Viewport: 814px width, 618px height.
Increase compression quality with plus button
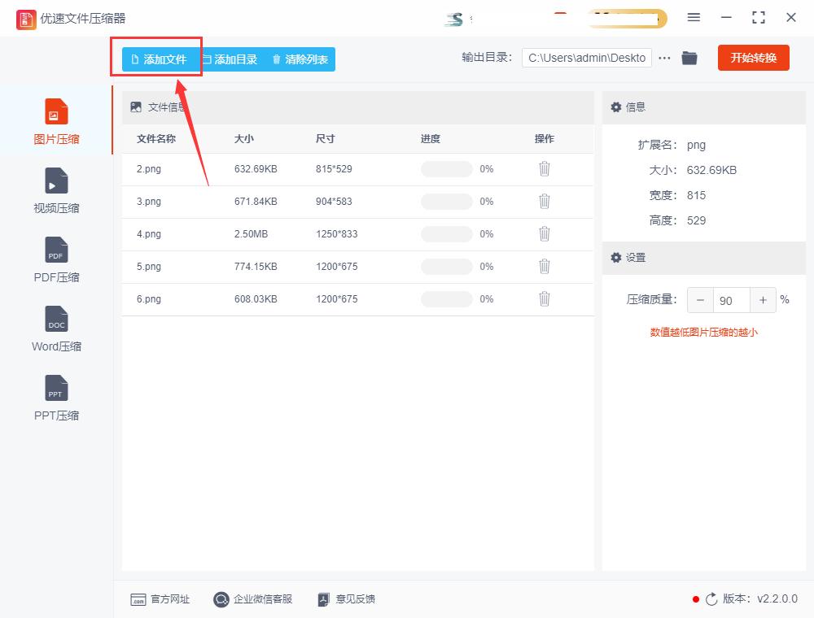pyautogui.click(x=763, y=299)
